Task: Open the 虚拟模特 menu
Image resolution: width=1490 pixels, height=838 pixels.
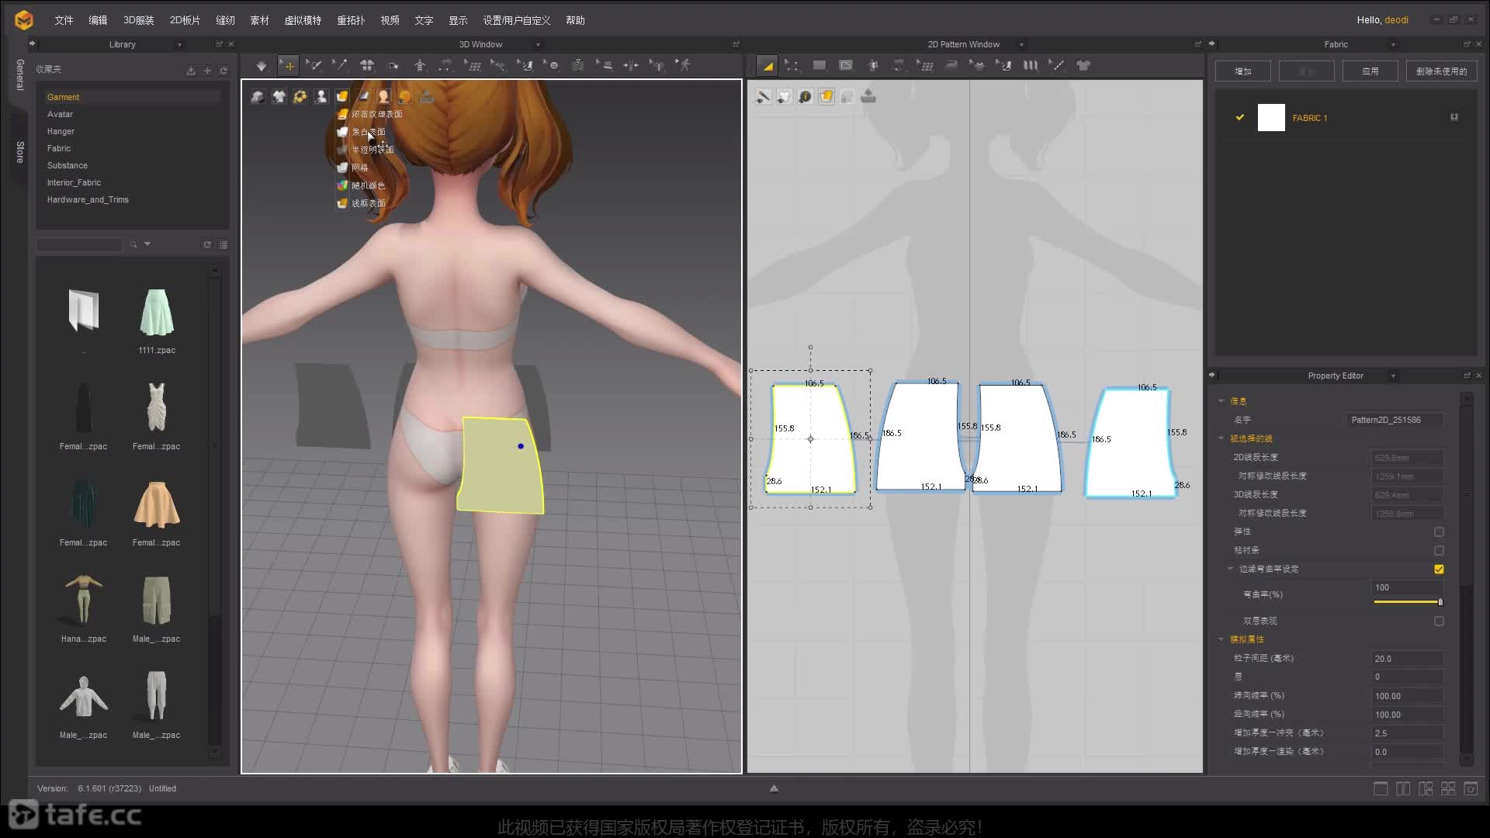Action: 303,20
